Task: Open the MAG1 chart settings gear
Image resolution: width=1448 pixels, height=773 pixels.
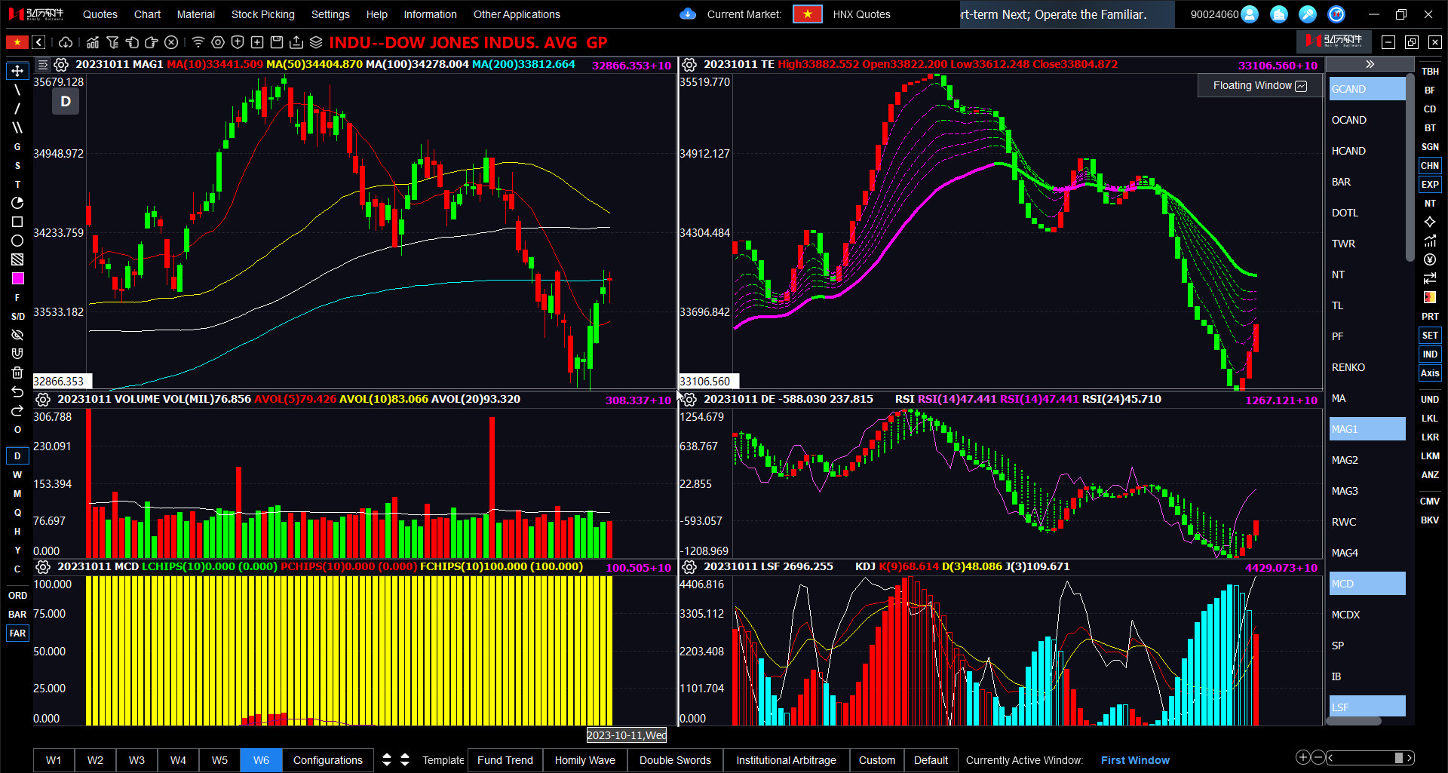Action: click(61, 65)
